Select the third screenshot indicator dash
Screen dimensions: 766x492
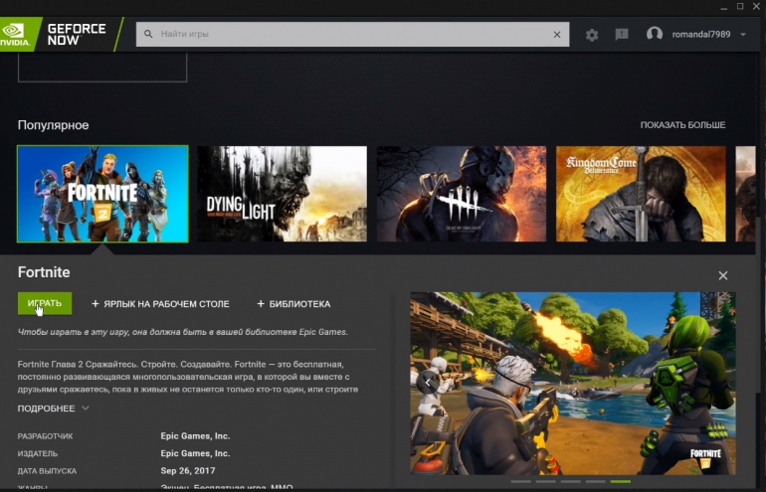point(571,482)
